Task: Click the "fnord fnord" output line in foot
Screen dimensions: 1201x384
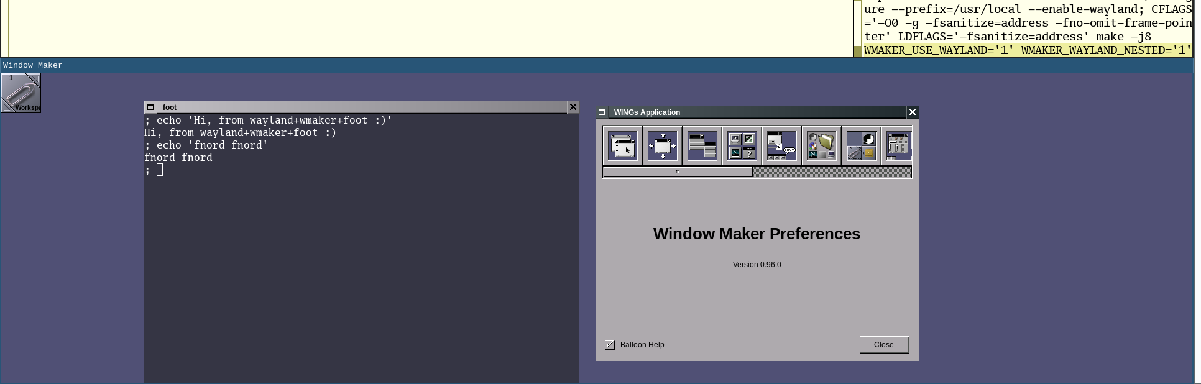Action: click(178, 157)
